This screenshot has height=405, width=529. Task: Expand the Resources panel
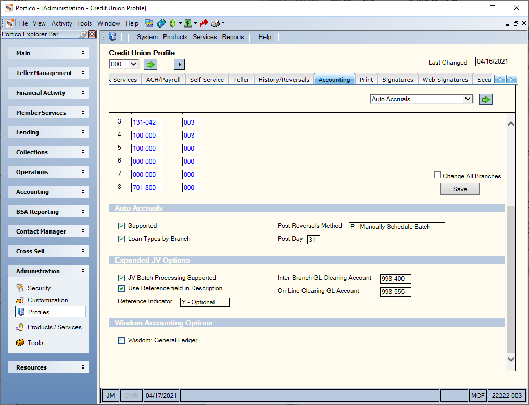[48, 367]
